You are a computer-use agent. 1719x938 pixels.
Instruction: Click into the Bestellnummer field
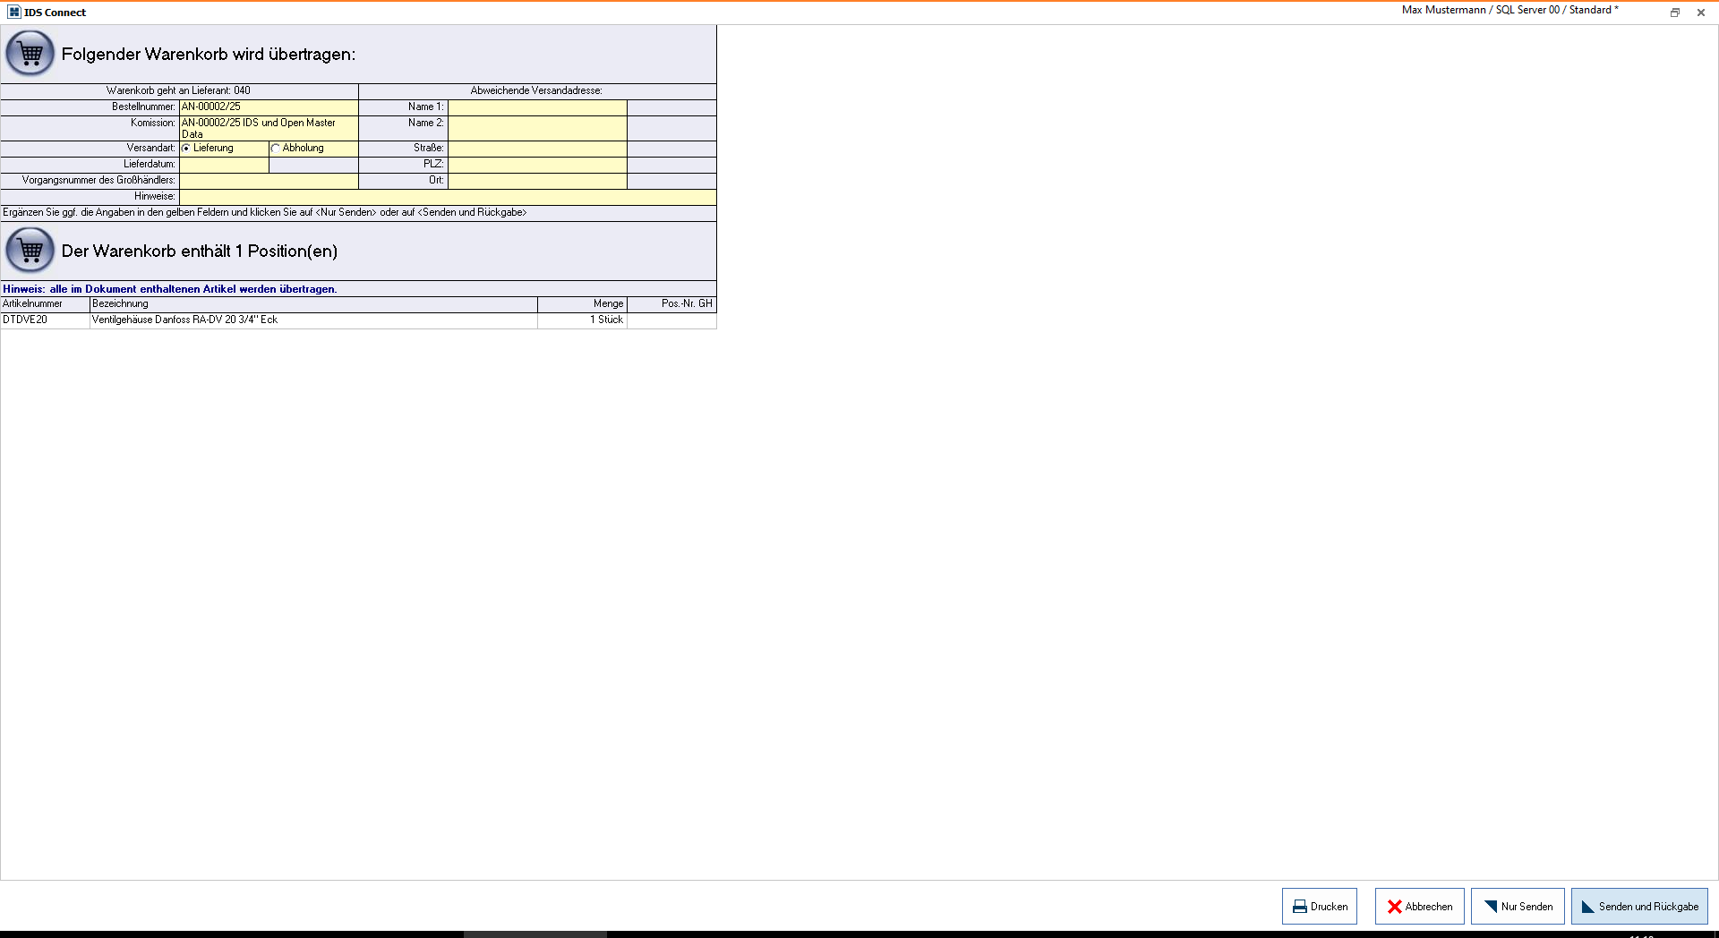(269, 107)
